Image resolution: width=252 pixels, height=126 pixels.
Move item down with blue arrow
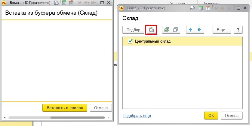(x=199, y=30)
